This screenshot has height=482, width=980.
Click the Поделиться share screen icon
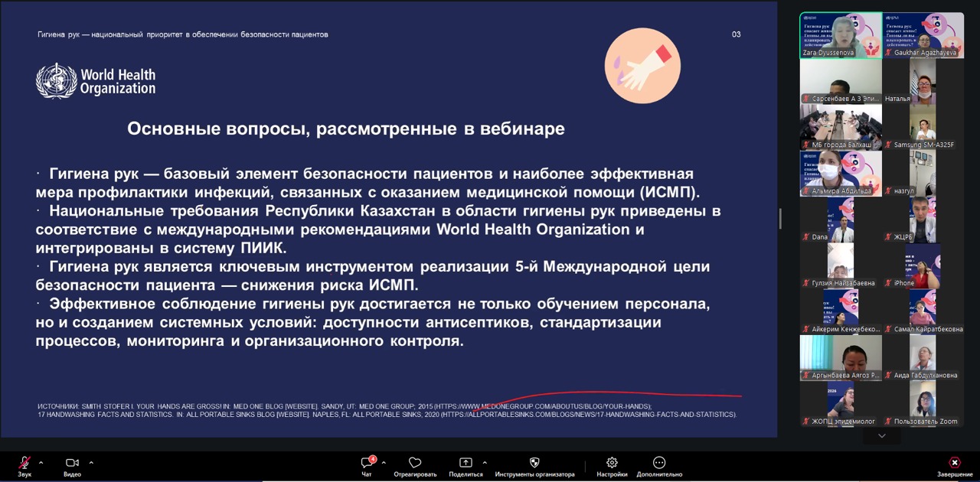465,463
